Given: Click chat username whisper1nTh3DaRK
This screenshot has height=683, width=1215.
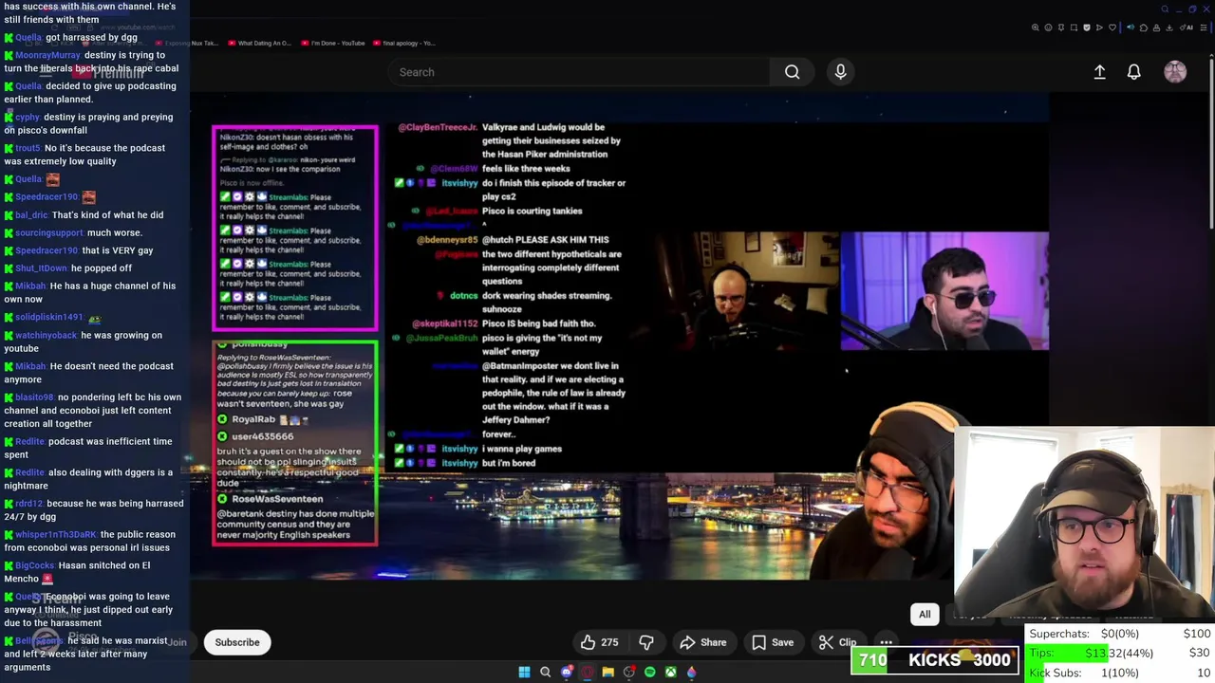Looking at the screenshot, I should [56, 535].
